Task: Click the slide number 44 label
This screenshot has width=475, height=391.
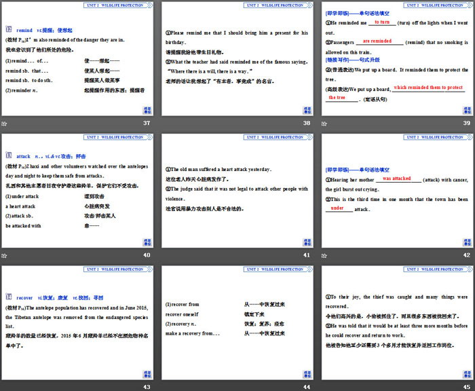Action: [x=306, y=386]
